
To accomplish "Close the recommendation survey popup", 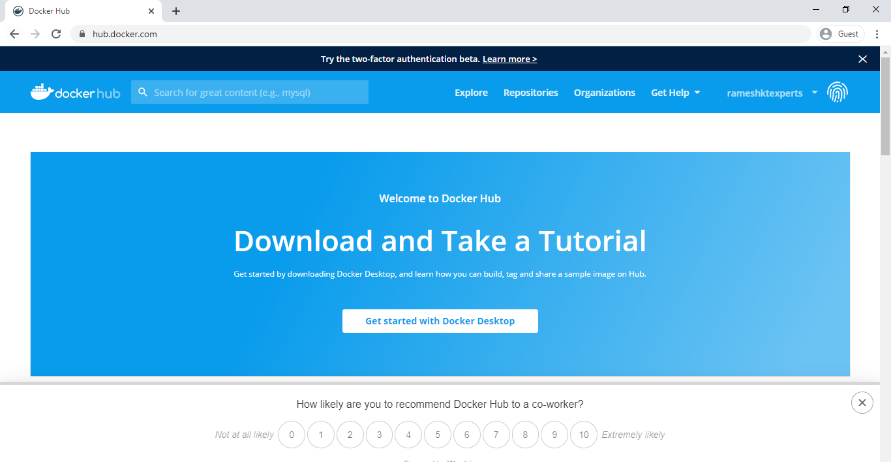I will [x=862, y=403].
